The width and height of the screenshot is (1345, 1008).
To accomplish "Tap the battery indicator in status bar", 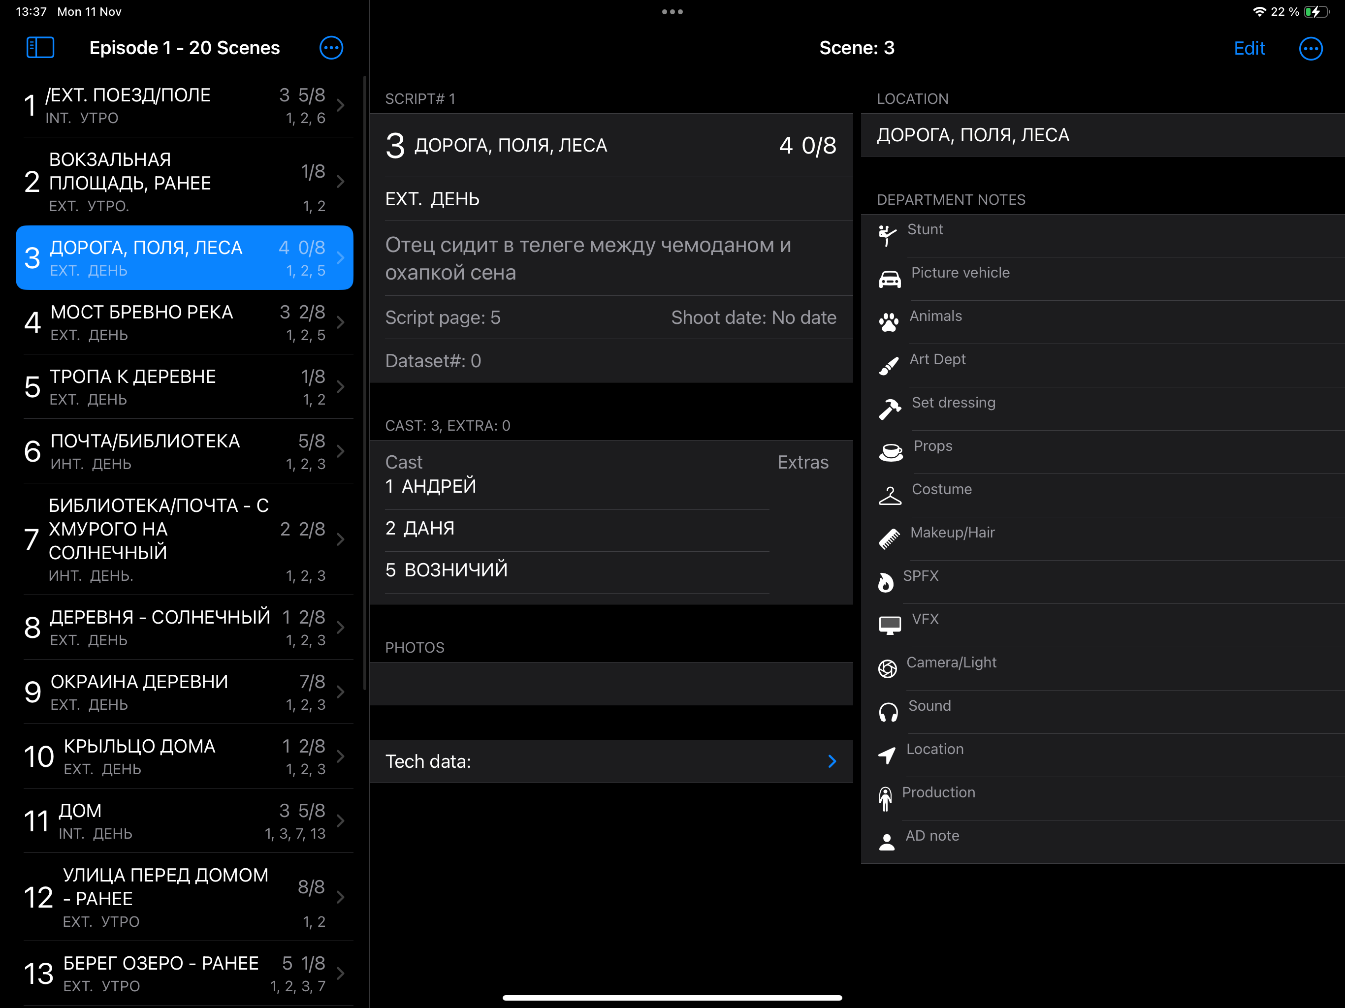I will coord(1316,11).
